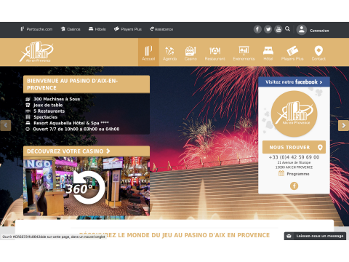Click the user avatar icon
The image size is (349, 262).
(302, 30)
